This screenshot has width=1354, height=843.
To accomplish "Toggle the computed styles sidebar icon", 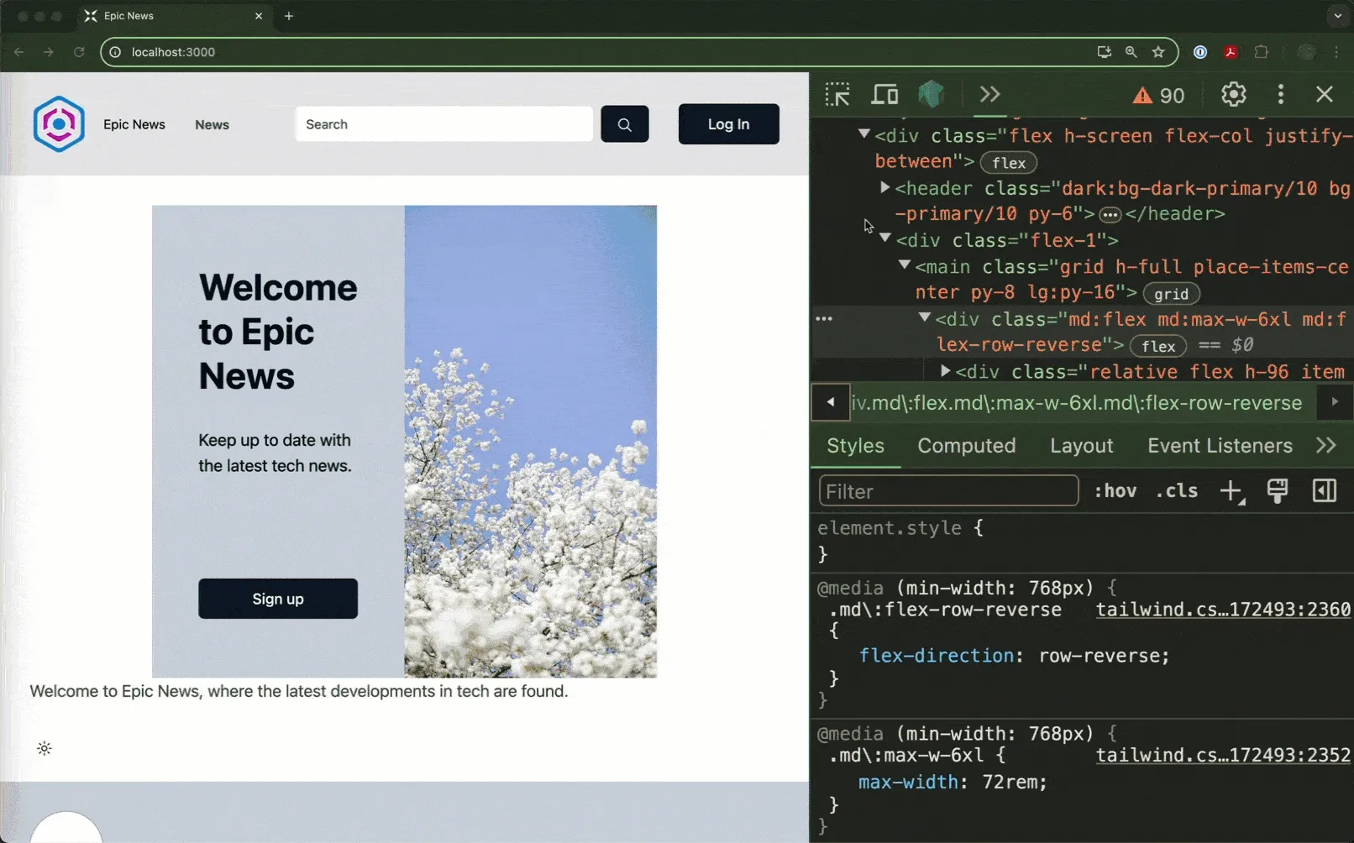I will pyautogui.click(x=1325, y=491).
